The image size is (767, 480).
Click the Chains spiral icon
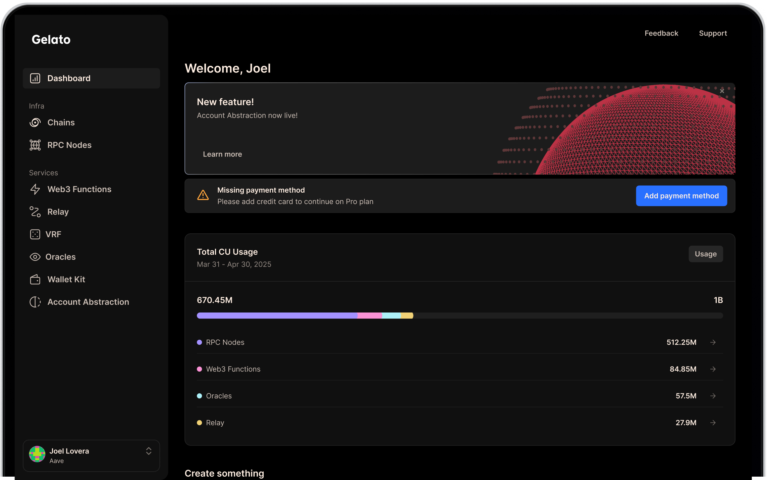click(35, 123)
